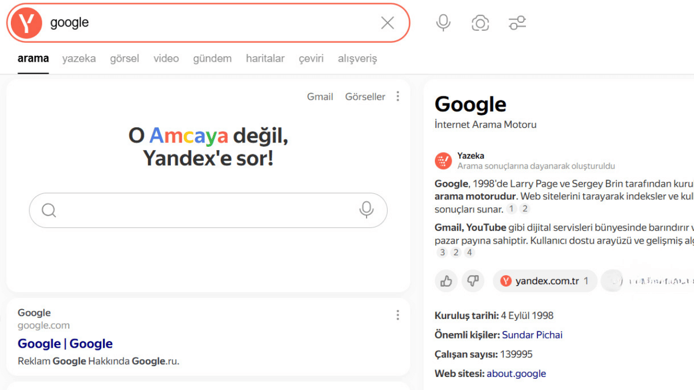This screenshot has width=694, height=390.
Task: Click the magnifier icon in card search box
Action: click(x=49, y=210)
